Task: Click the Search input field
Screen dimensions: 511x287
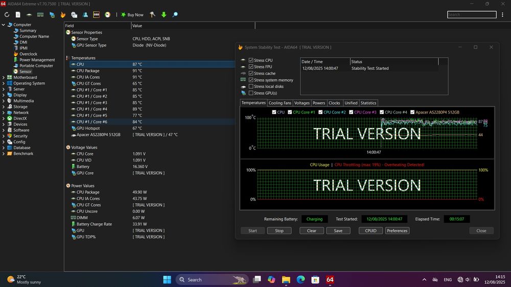Action: pos(471,15)
